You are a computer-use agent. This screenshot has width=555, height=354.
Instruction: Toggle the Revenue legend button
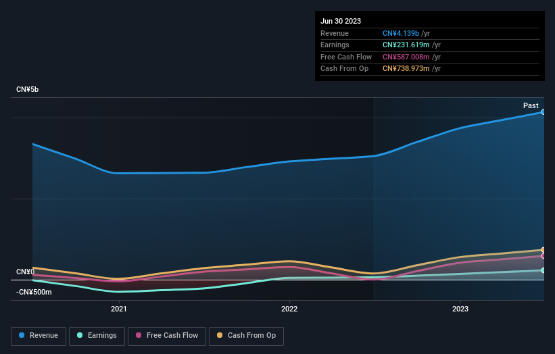pos(39,336)
